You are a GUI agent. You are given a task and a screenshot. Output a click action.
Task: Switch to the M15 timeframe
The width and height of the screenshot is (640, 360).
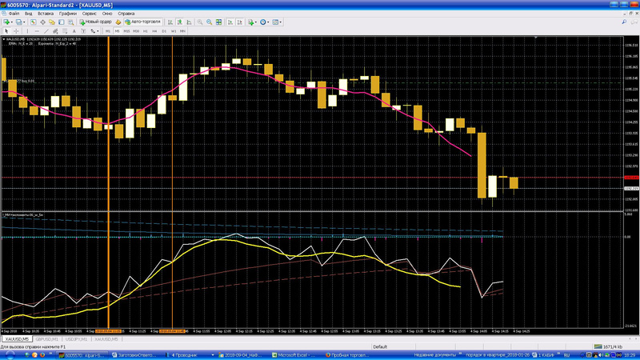point(126,30)
